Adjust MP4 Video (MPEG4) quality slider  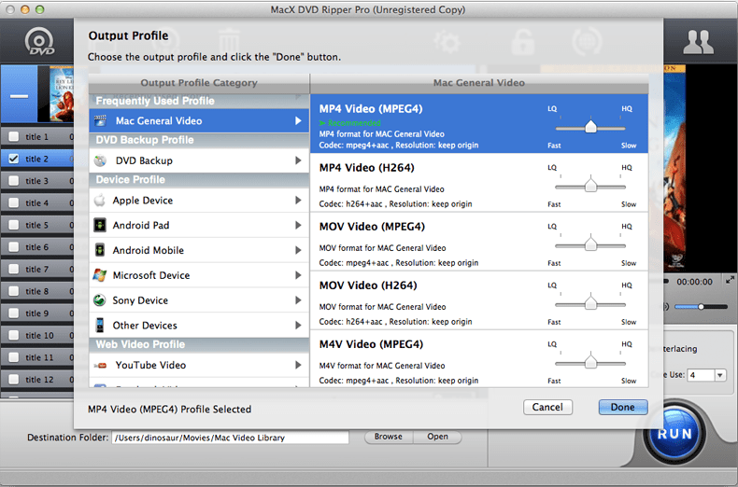pyautogui.click(x=590, y=128)
